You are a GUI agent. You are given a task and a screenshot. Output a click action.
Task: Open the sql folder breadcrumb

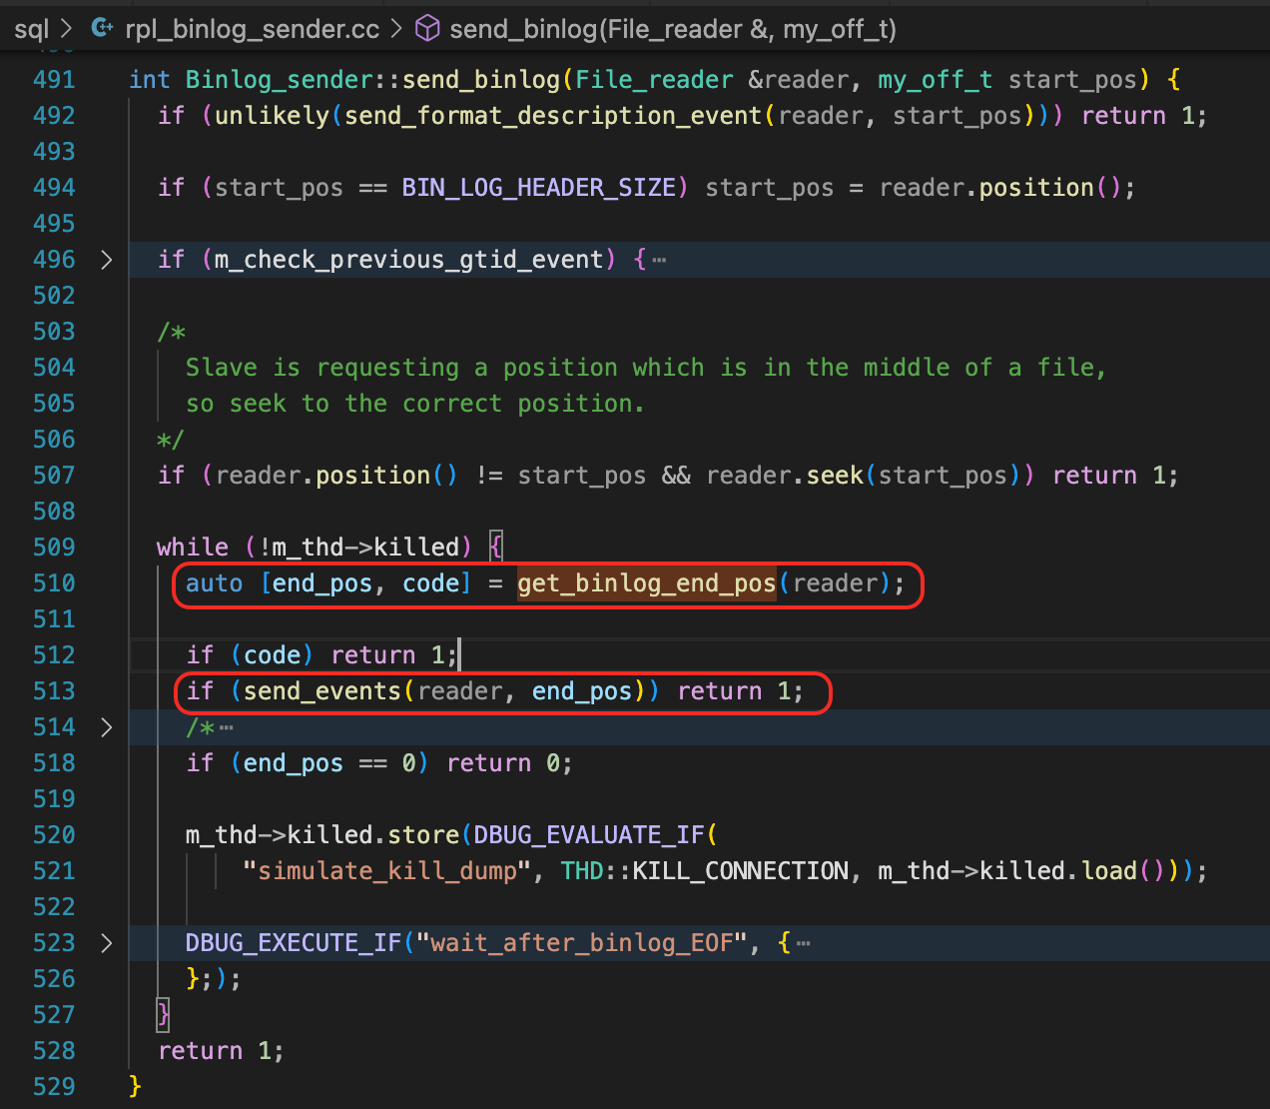click(x=31, y=29)
